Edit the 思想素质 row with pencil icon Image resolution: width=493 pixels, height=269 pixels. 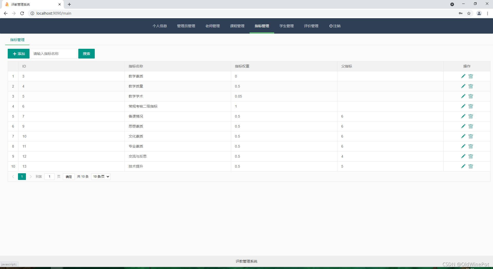click(x=463, y=126)
